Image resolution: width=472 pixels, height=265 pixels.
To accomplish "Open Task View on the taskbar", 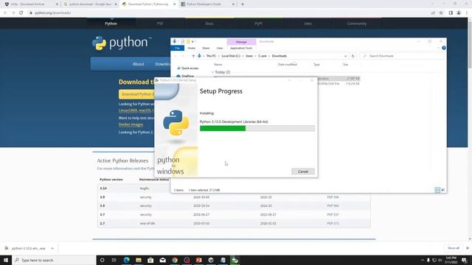I will coord(114,260).
